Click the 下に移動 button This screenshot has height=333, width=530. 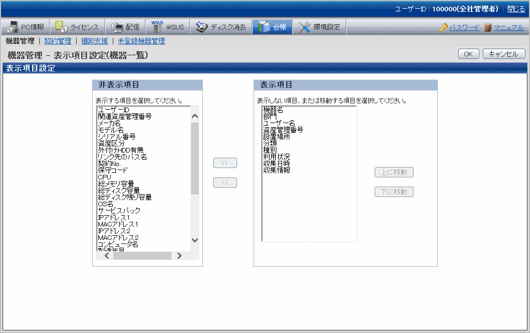(394, 192)
